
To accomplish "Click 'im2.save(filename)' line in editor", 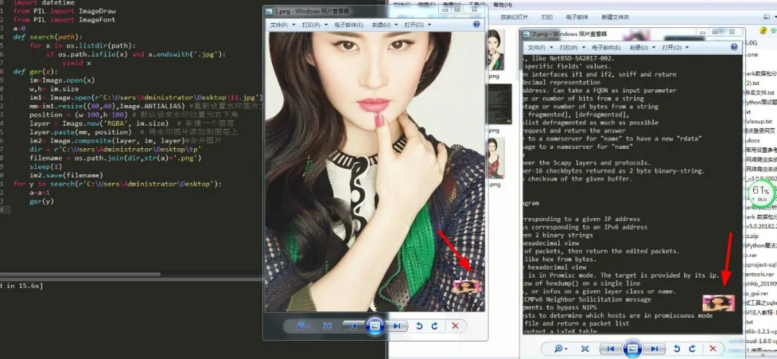I will (x=66, y=176).
